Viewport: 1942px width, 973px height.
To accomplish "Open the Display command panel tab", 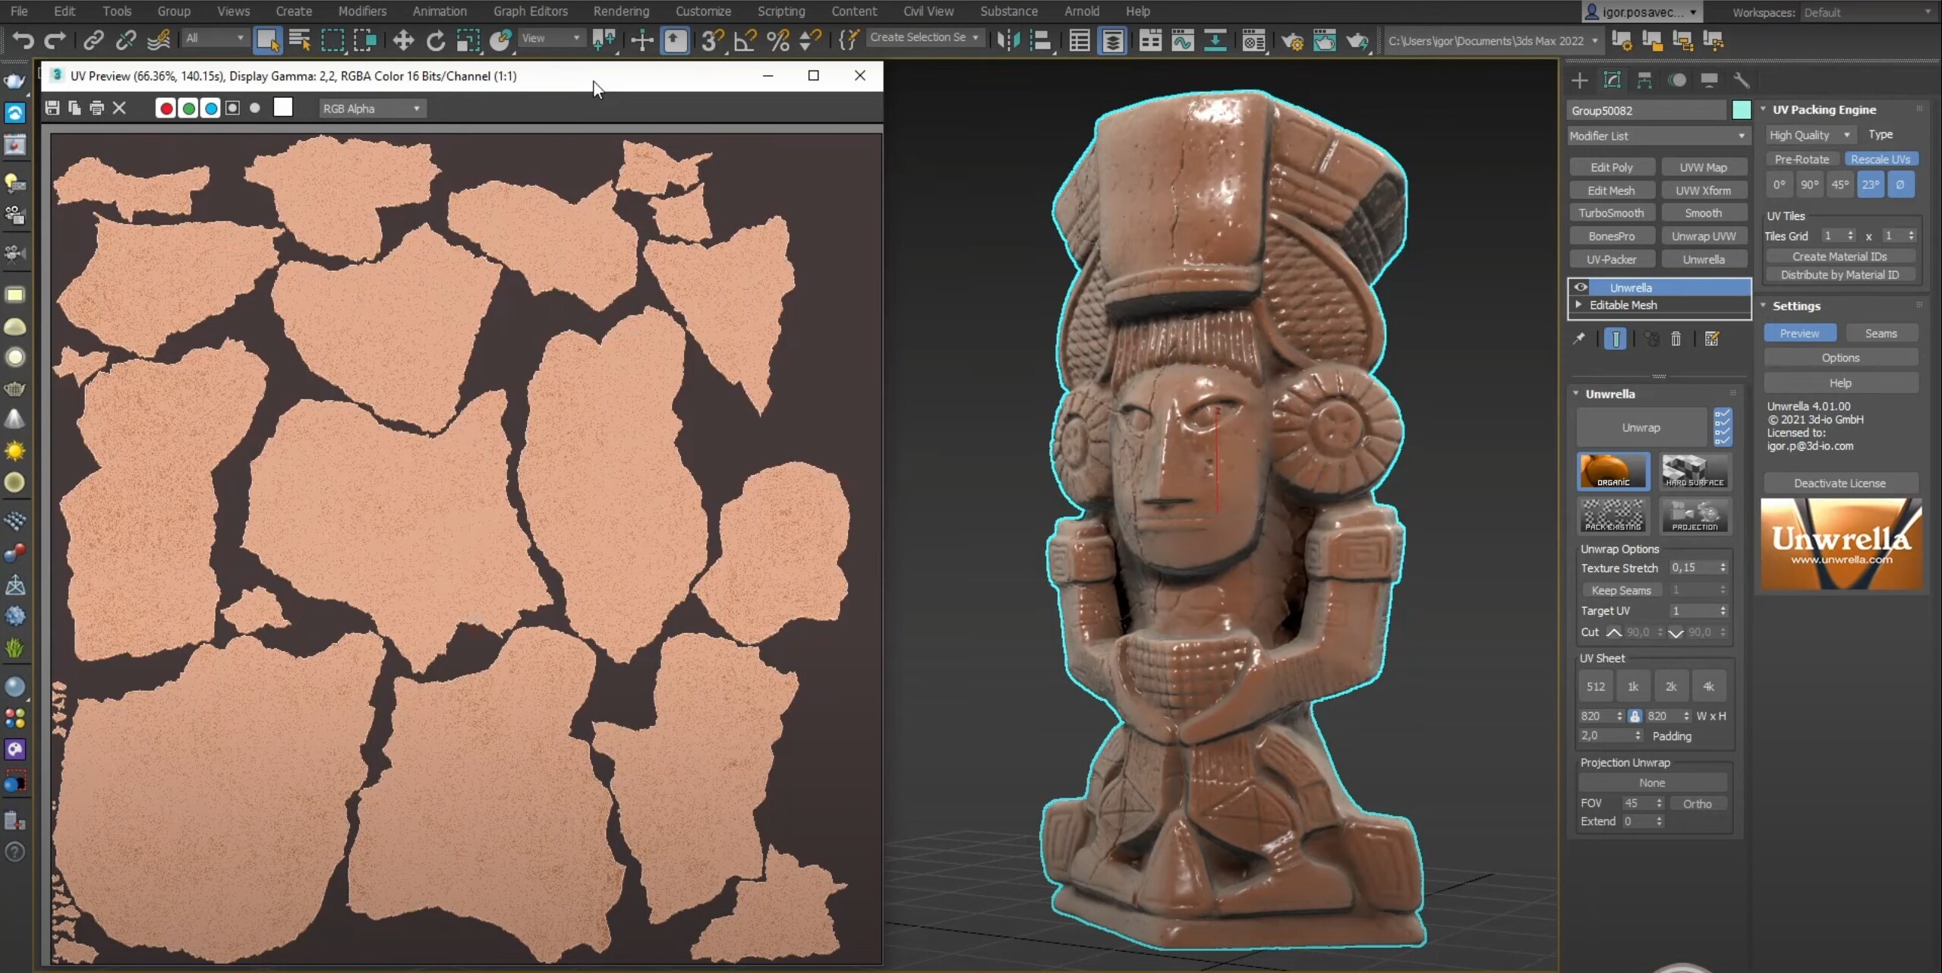I will click(x=1709, y=80).
